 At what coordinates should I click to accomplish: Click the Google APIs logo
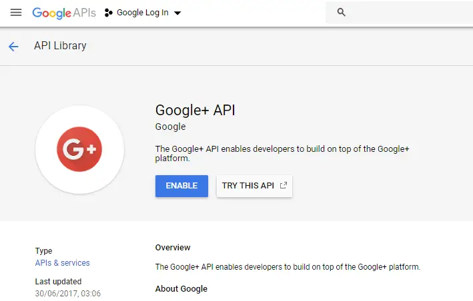pos(64,13)
